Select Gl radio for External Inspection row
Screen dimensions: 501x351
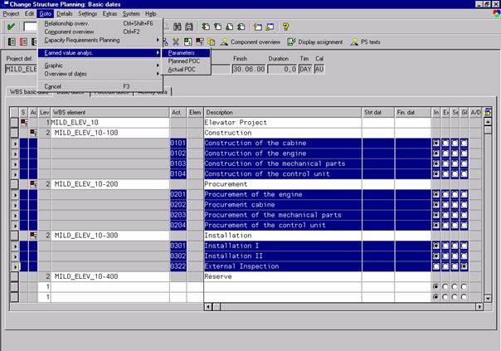pos(464,266)
